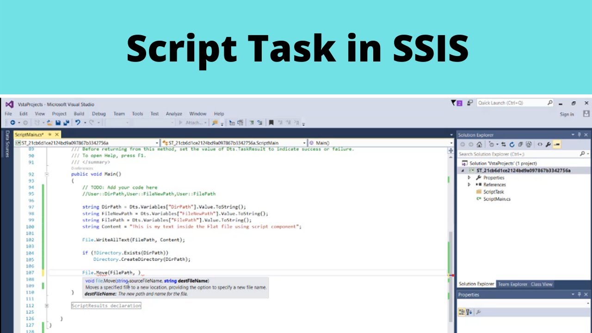
Task: Click the wrench Properties icon in Solution Explorer toolbar
Action: 548,144
